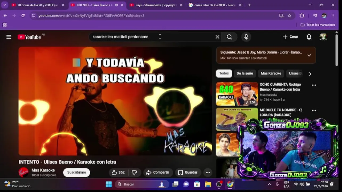The height and width of the screenshot is (192, 342).
Task: Dislike the INTENTO karaoke video
Action: tap(134, 172)
